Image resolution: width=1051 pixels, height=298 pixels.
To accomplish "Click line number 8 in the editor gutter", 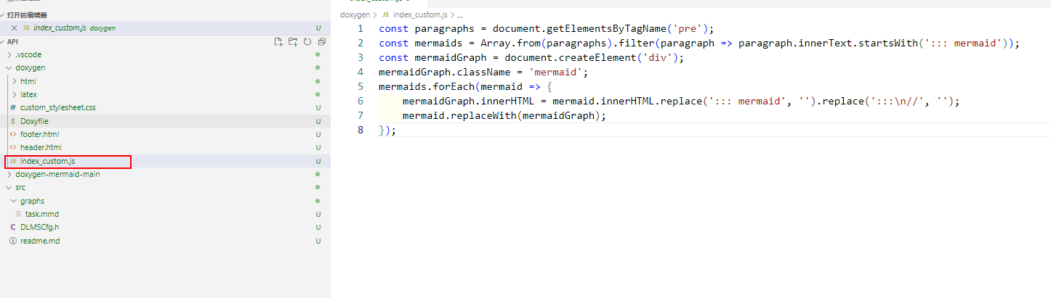I will click(360, 131).
